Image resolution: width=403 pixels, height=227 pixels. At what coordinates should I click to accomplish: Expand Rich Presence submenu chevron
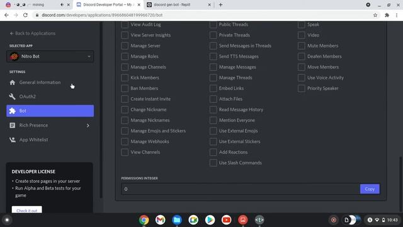pos(88,125)
